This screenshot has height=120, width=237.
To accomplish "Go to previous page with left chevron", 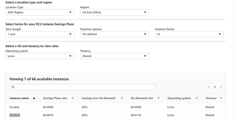I will [209, 87].
